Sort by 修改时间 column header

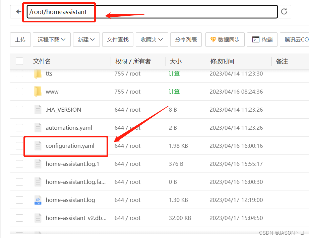pos(222,61)
